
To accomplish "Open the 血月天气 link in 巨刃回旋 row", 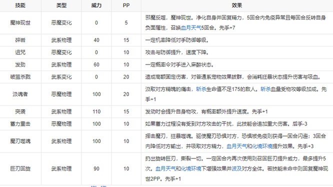I will point(165,168).
